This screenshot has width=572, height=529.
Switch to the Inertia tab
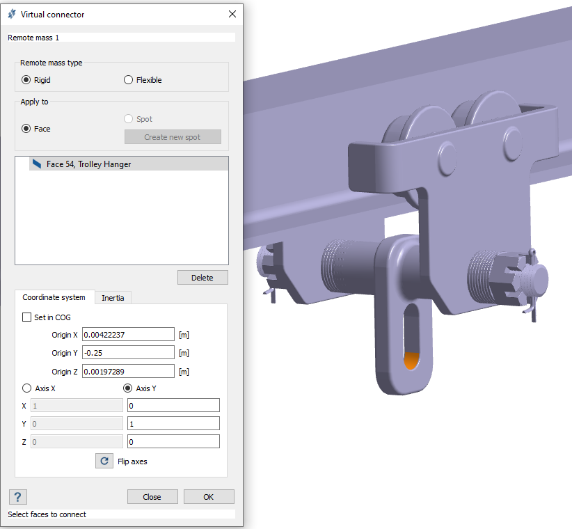(113, 298)
